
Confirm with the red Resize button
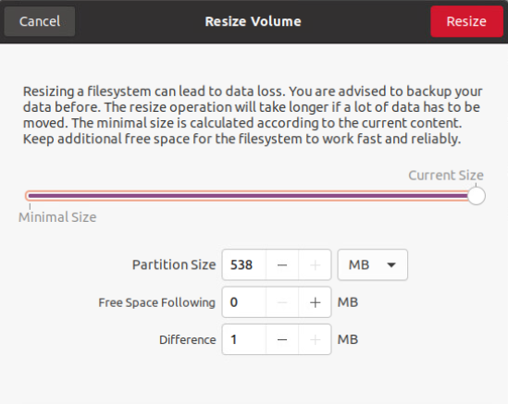click(466, 21)
